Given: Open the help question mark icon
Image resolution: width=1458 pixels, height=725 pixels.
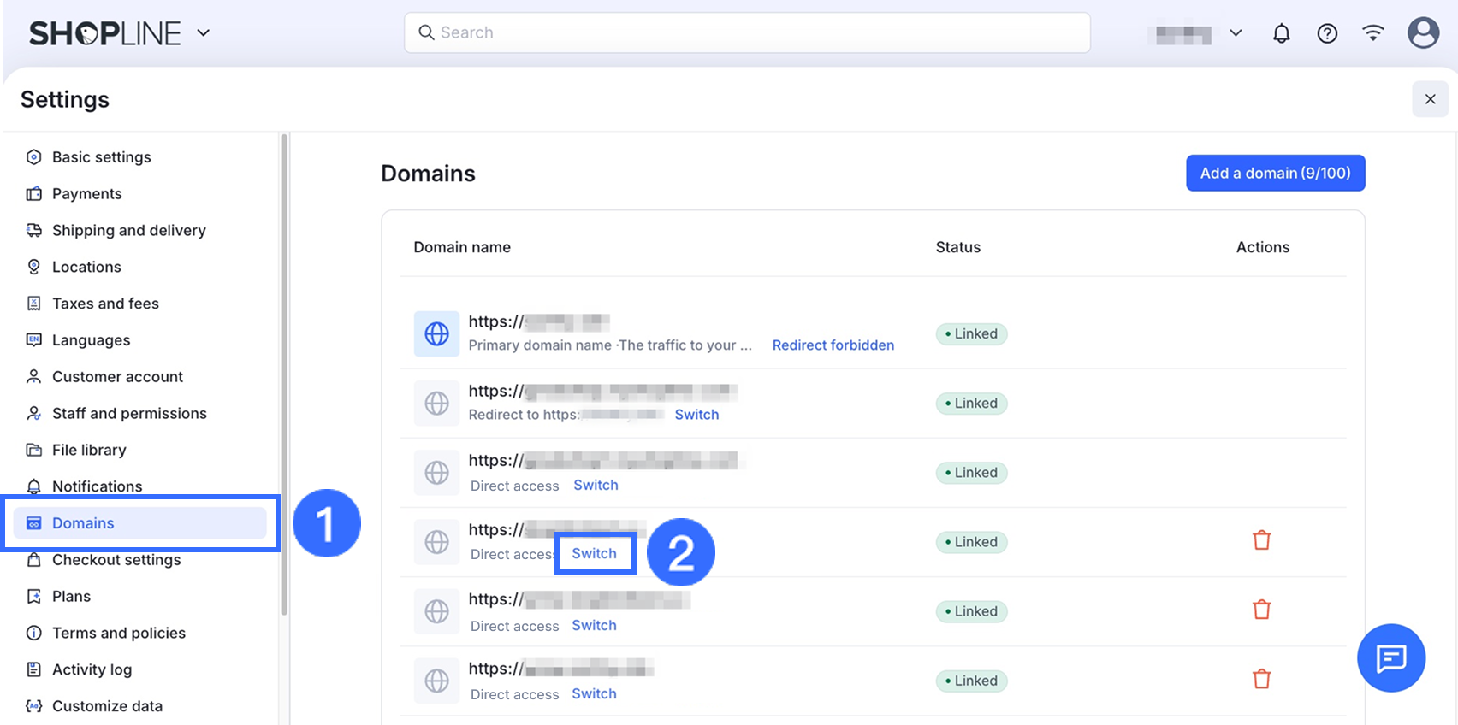Looking at the screenshot, I should [x=1327, y=33].
